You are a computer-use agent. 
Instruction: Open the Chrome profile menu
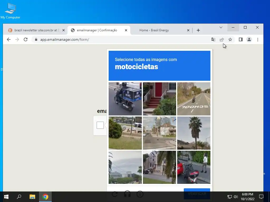click(x=249, y=39)
